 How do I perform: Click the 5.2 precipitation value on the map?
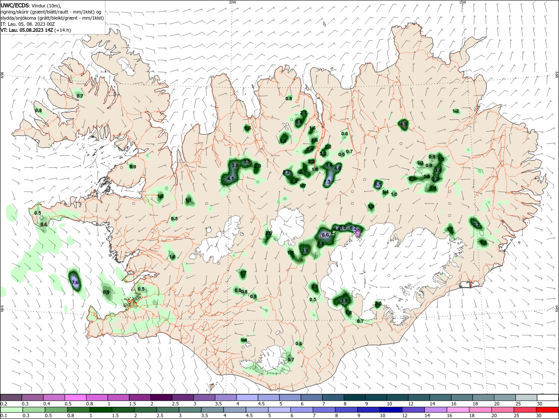coord(286,172)
